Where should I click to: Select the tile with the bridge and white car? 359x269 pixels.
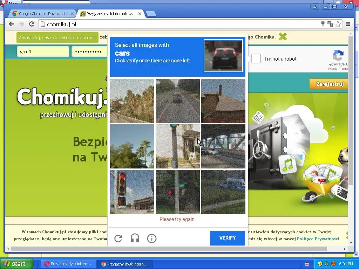[223, 146]
